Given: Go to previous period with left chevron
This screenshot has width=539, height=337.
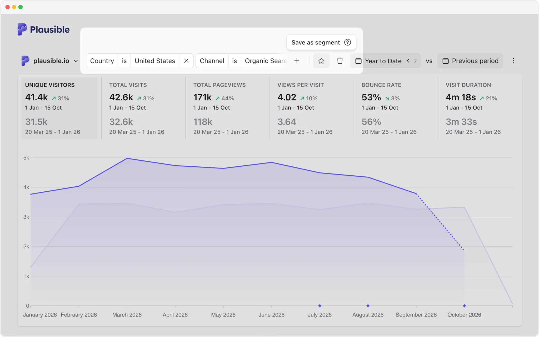Looking at the screenshot, I should pyautogui.click(x=408, y=61).
